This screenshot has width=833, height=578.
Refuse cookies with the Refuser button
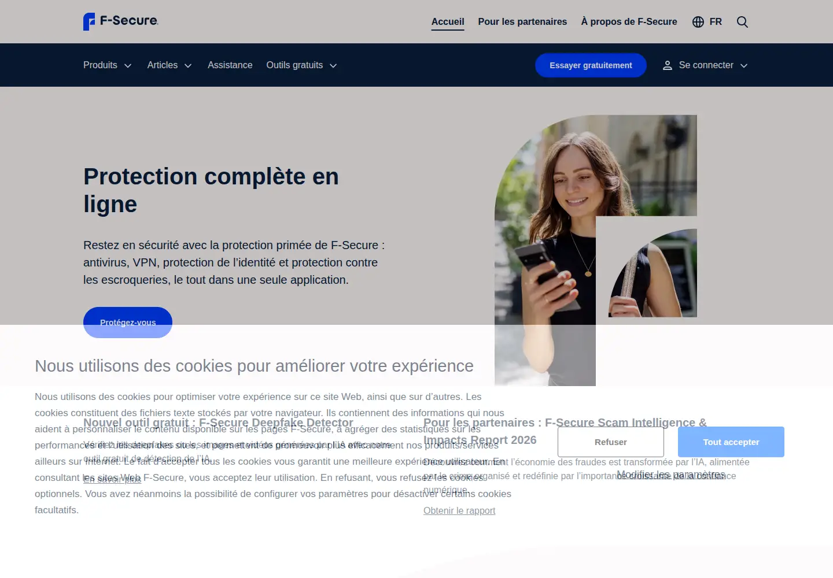tap(611, 442)
